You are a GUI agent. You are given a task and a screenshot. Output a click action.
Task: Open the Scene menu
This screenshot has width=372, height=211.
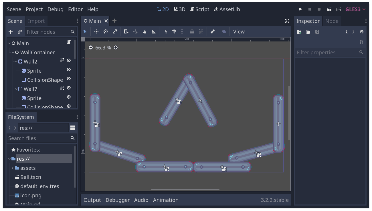pos(14,9)
